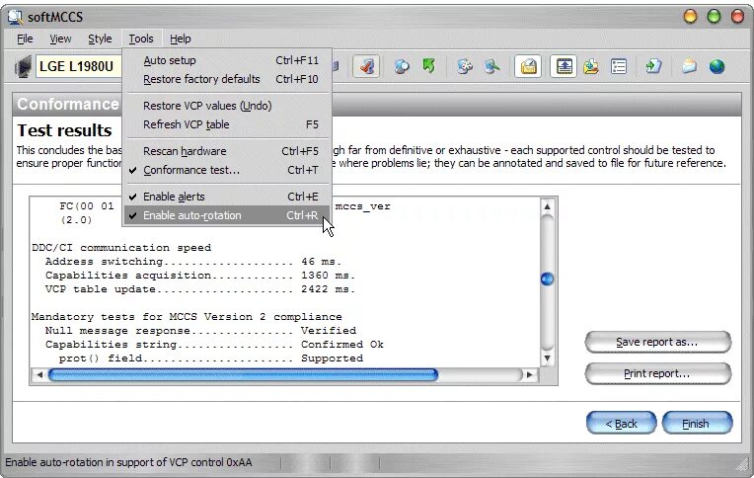Click the report scroll left arrow
The height and width of the screenshot is (478, 754).
(39, 374)
